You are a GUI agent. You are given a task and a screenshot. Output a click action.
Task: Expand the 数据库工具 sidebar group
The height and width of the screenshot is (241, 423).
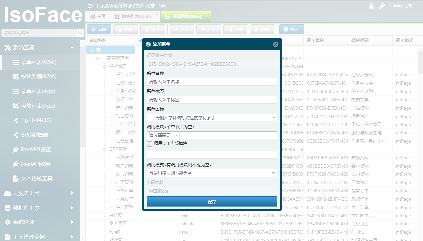40,208
